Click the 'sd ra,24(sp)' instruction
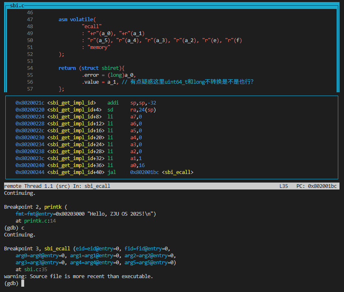Image resolution: width=344 pixels, height=292 pixels. pyautogui.click(x=131, y=110)
